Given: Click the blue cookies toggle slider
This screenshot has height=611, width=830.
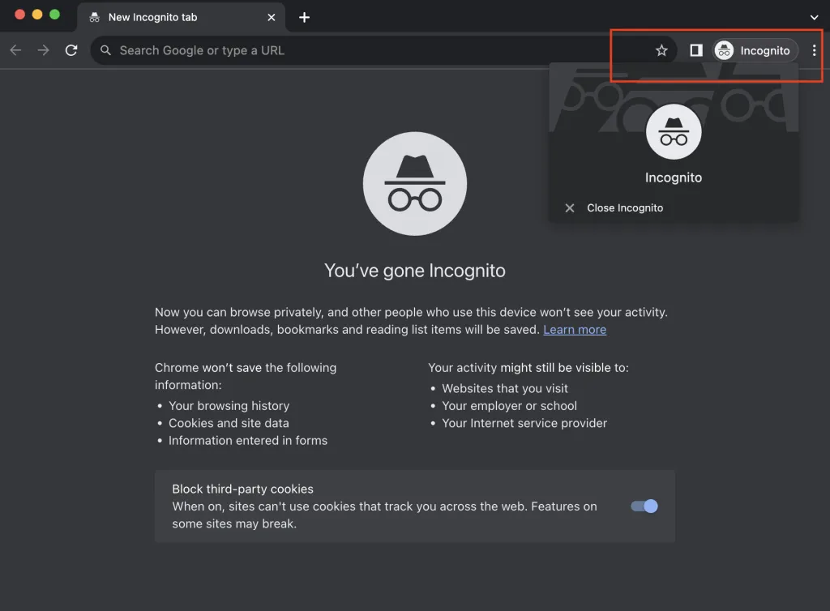Looking at the screenshot, I should 643,506.
